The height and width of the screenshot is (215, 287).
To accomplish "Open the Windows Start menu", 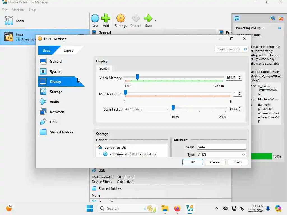I will click(90, 208).
